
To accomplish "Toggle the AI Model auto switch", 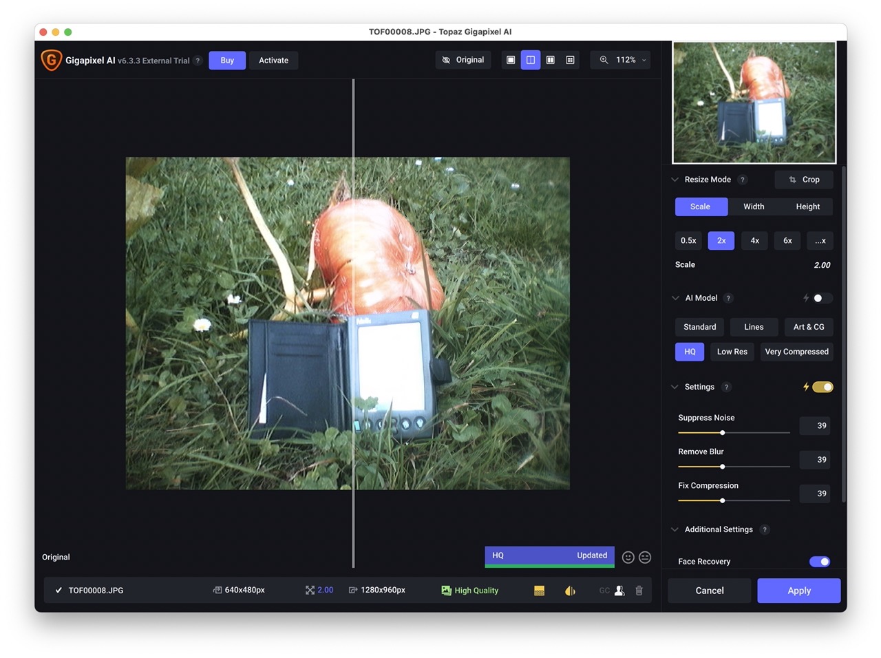I will pos(821,298).
